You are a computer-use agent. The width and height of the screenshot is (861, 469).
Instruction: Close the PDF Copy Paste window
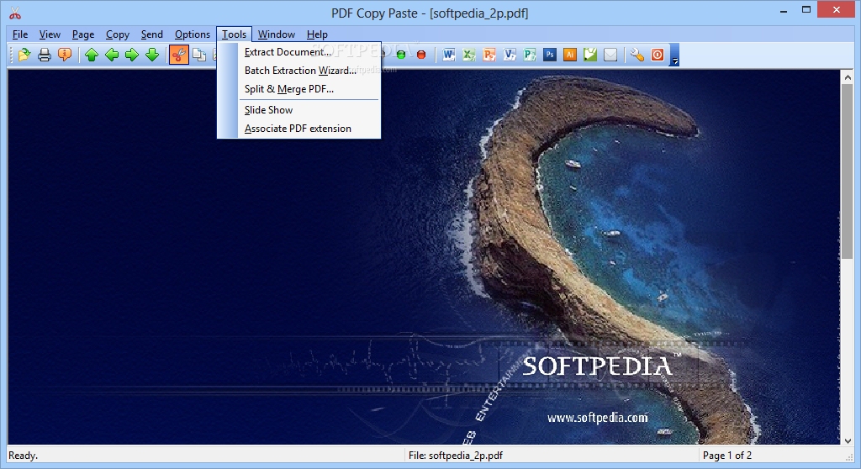pyautogui.click(x=837, y=10)
